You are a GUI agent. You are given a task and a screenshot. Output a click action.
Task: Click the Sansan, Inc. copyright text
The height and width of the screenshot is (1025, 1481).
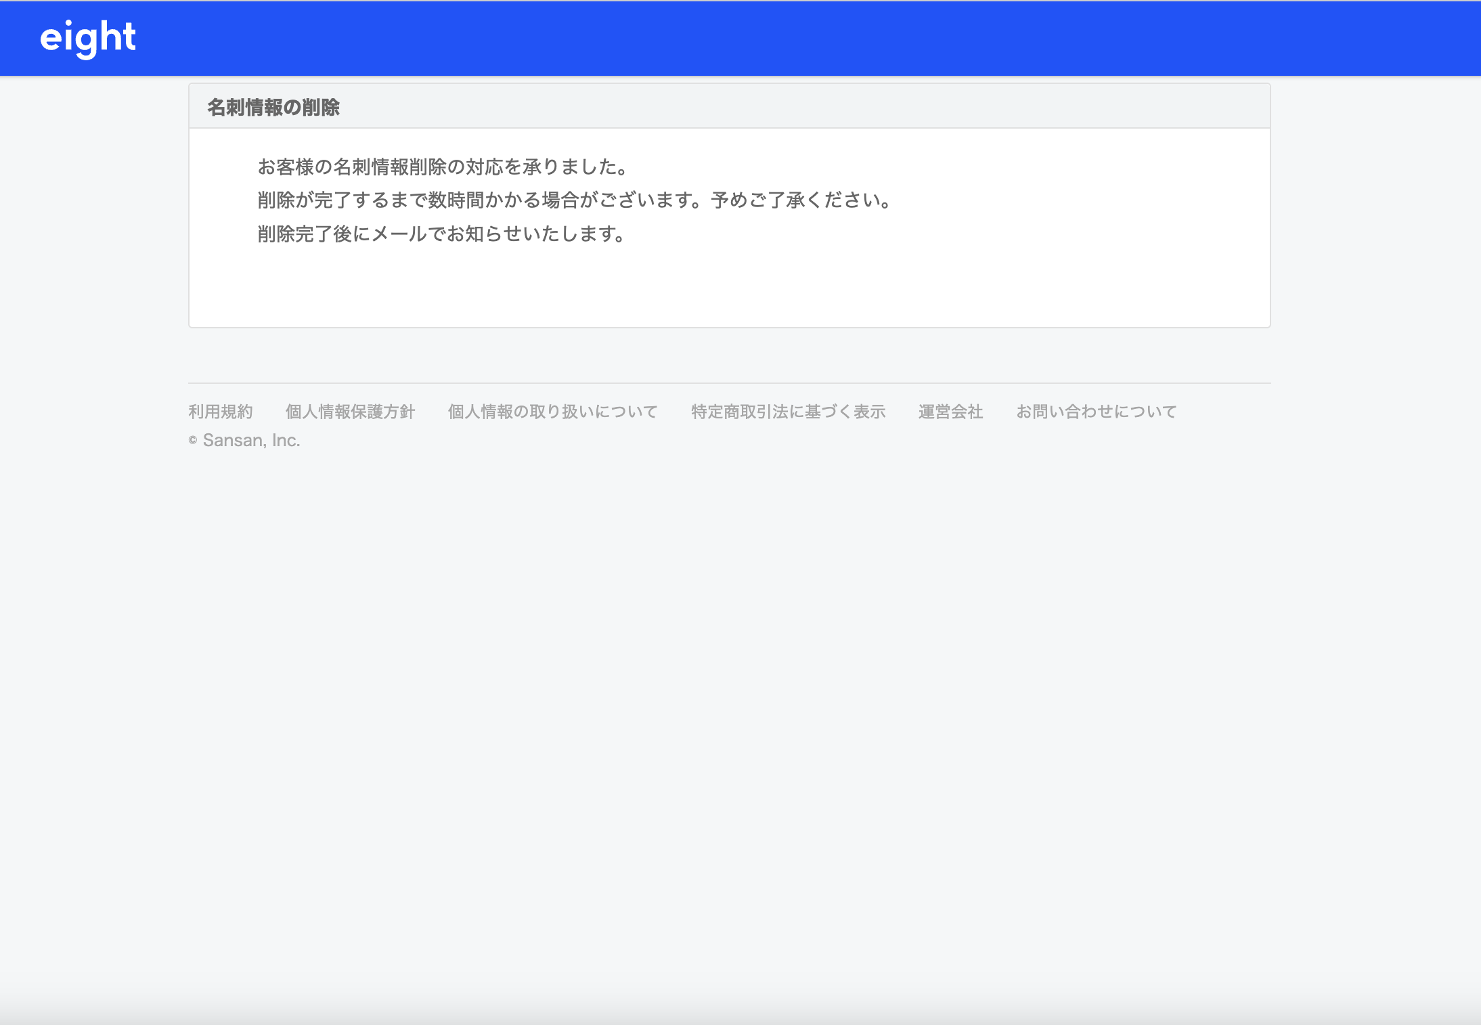[x=251, y=441]
